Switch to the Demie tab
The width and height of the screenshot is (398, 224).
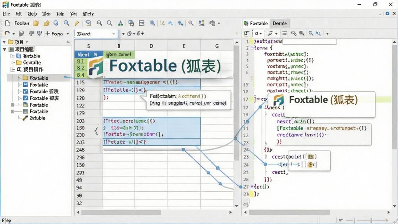[x=280, y=23]
